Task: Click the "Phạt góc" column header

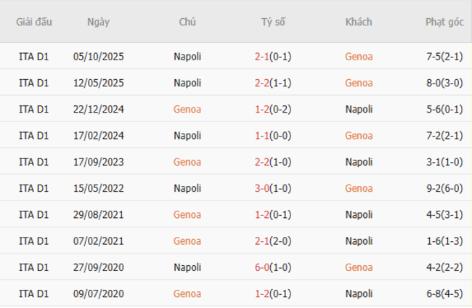Action: pos(444,22)
